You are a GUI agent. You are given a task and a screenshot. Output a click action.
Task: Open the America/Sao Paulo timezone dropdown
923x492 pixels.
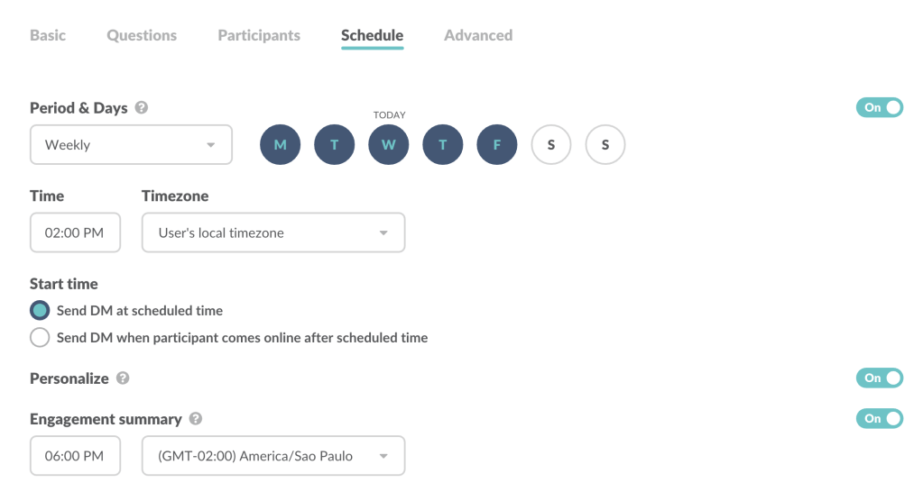pyautogui.click(x=273, y=456)
